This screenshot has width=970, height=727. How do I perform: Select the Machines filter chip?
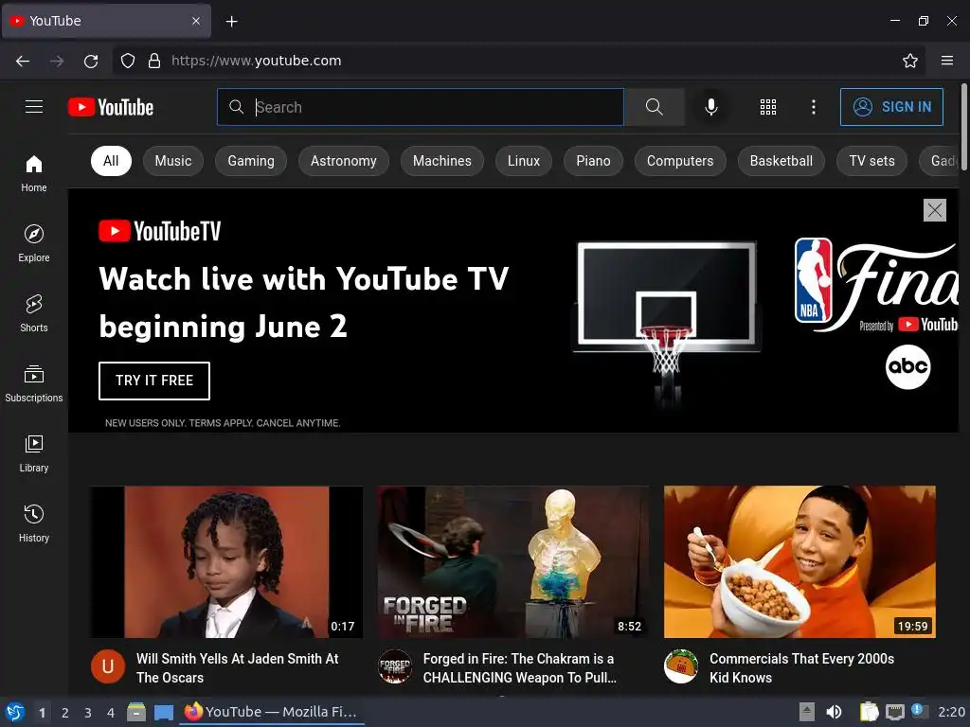[441, 161]
